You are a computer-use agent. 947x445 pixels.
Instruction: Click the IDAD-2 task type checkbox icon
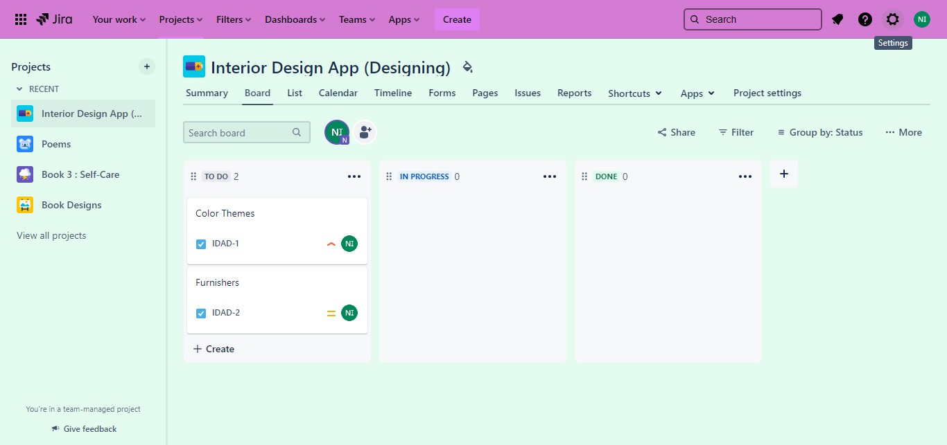[201, 313]
